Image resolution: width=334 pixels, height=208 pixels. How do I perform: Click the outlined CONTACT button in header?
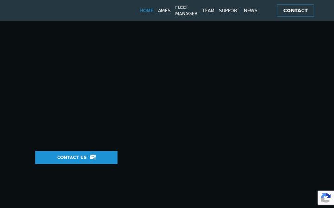click(x=295, y=10)
